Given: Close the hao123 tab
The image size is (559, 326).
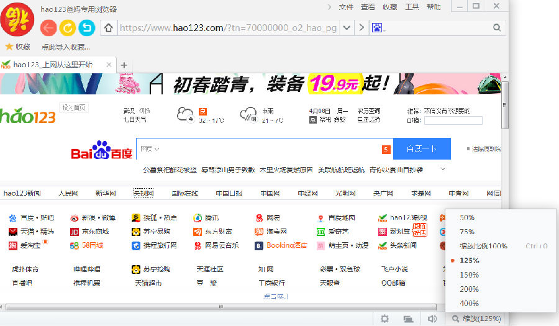Looking at the screenshot, I should point(109,65).
